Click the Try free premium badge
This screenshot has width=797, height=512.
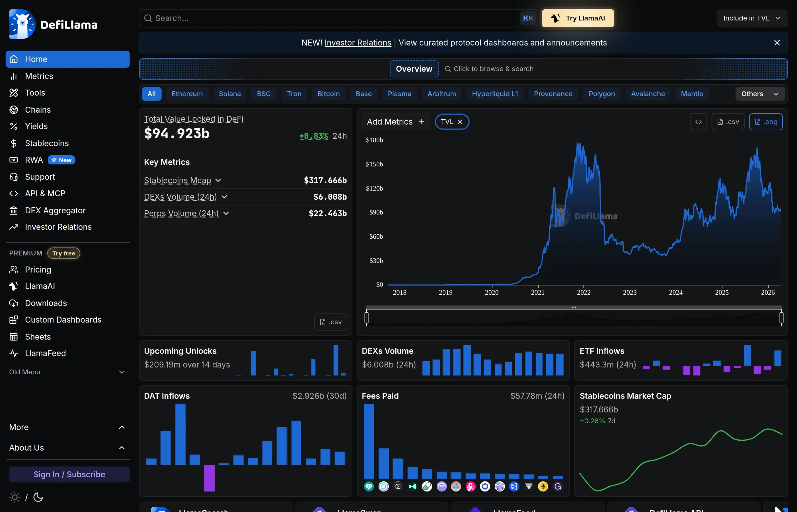[x=63, y=253]
